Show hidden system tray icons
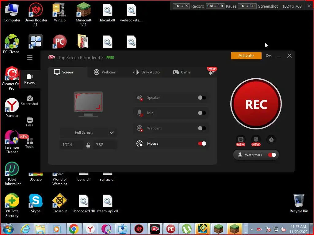Screen dimensions: 314x235 click(251, 229)
